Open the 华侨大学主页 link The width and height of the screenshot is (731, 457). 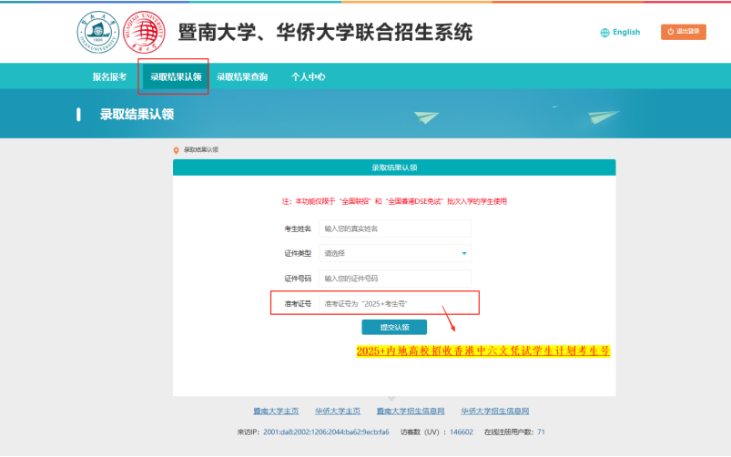tap(338, 411)
